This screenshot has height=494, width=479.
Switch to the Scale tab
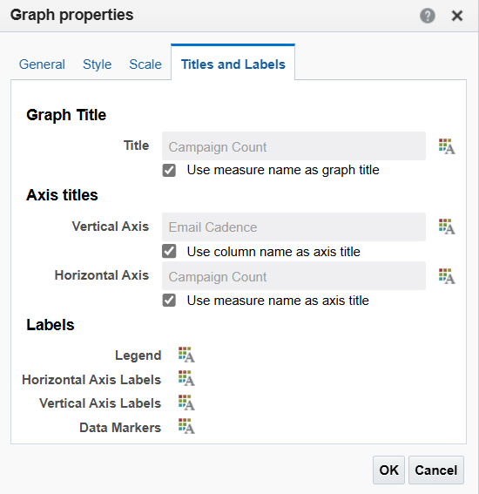click(145, 64)
